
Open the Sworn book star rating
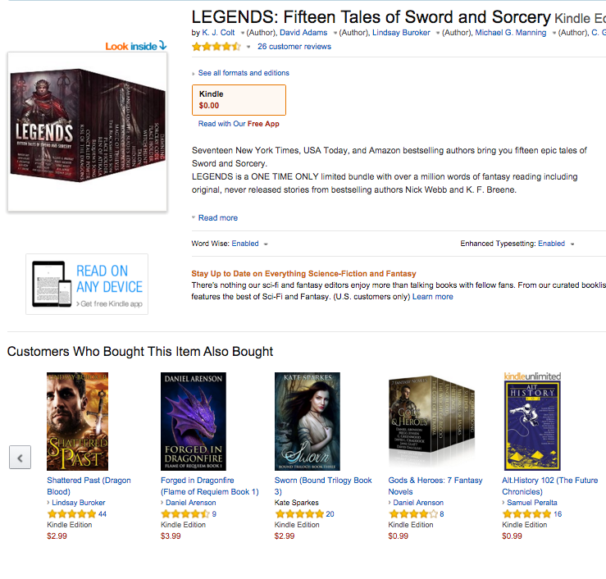[x=299, y=513]
